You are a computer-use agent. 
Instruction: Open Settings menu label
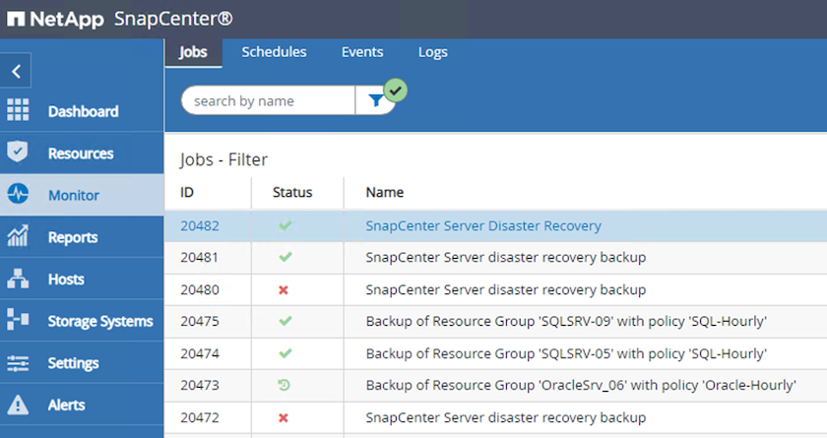[x=73, y=363]
